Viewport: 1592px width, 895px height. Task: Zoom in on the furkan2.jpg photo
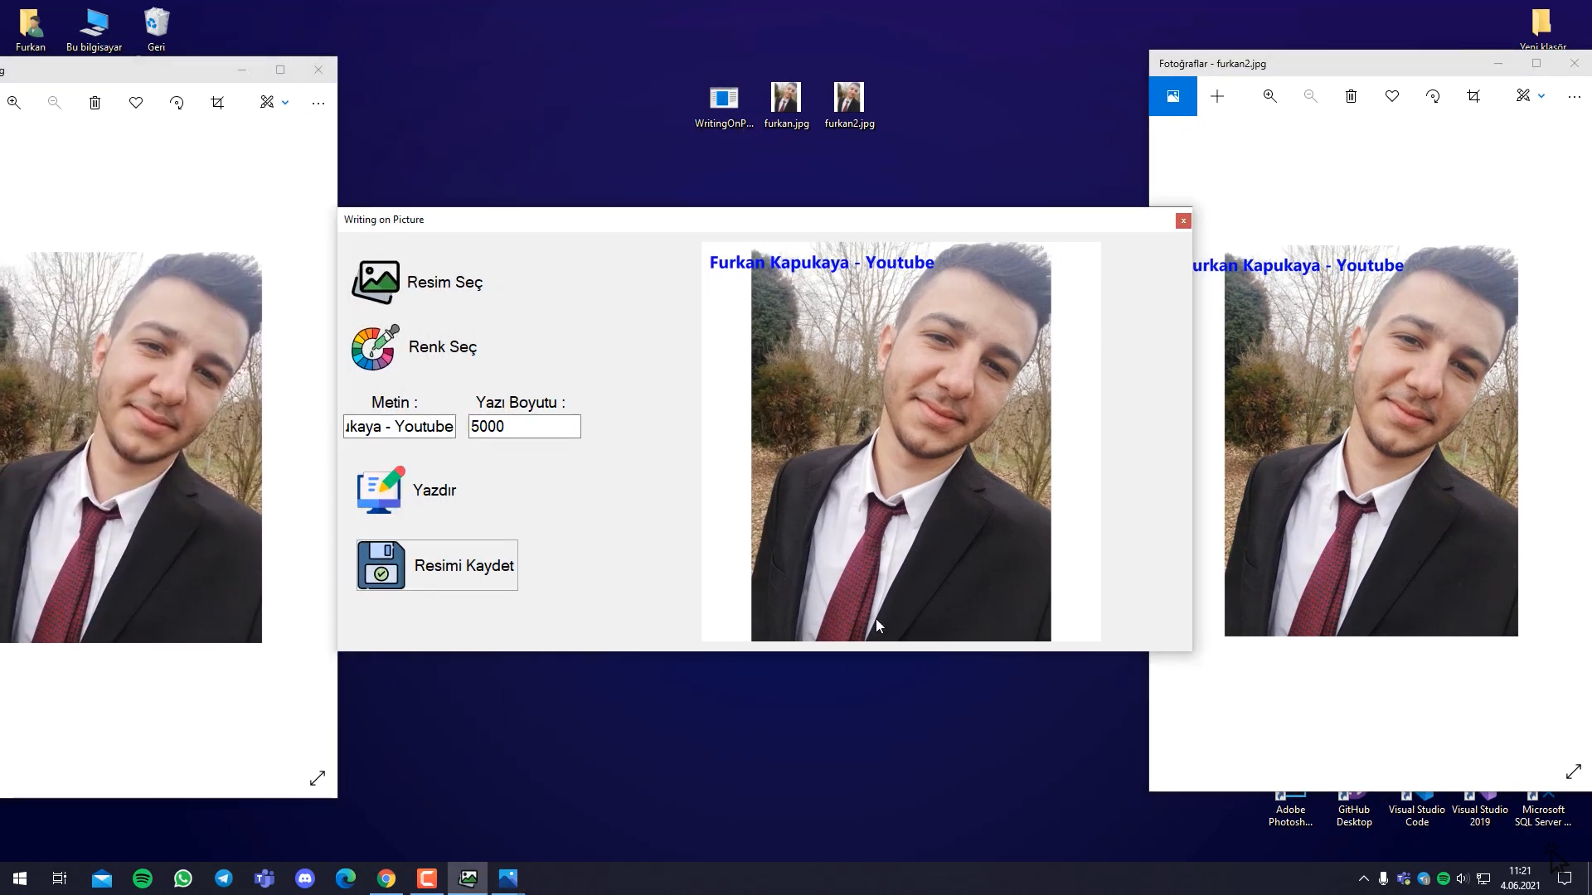tap(1269, 97)
